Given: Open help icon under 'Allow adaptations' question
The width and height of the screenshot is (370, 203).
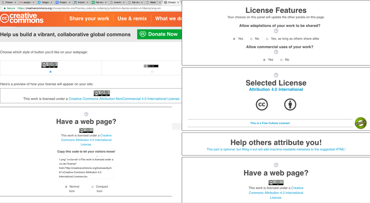Looking at the screenshot, I should [276, 31].
